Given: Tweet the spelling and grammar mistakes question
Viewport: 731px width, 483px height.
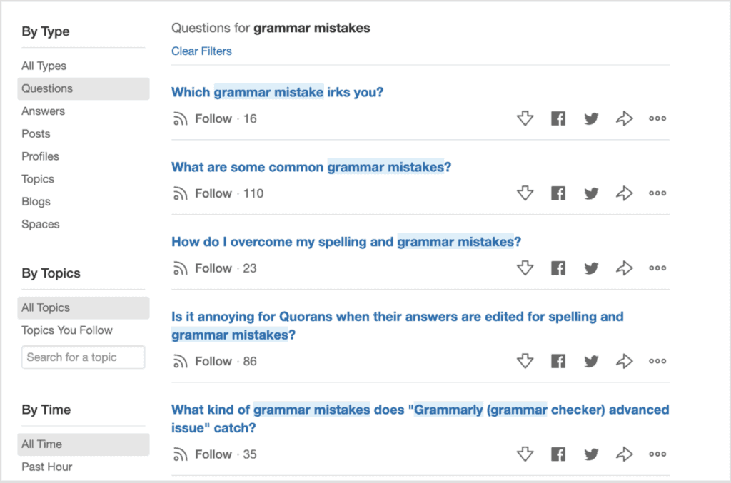Looking at the screenshot, I should coord(591,268).
